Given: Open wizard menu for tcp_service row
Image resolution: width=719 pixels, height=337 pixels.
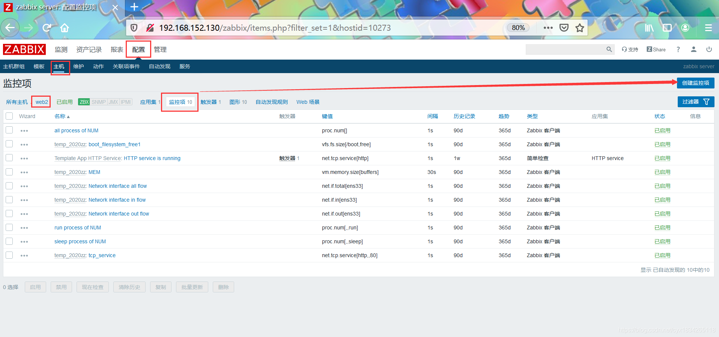Looking at the screenshot, I should (24, 256).
